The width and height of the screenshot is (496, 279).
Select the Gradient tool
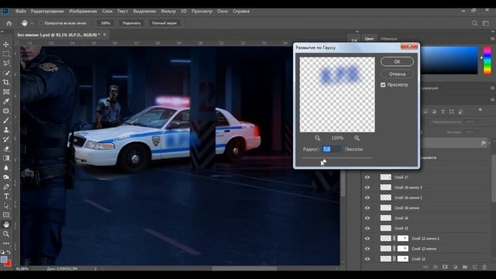[x=6, y=158]
